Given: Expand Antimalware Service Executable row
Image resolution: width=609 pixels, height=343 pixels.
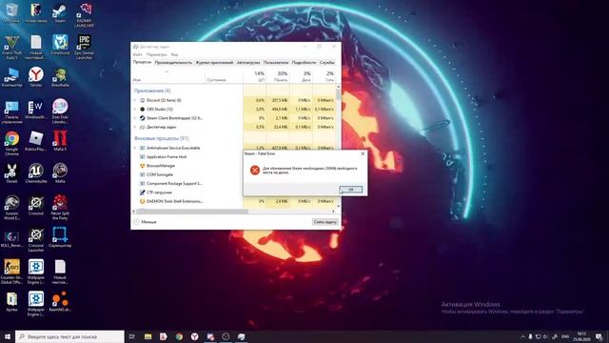Looking at the screenshot, I should point(135,148).
